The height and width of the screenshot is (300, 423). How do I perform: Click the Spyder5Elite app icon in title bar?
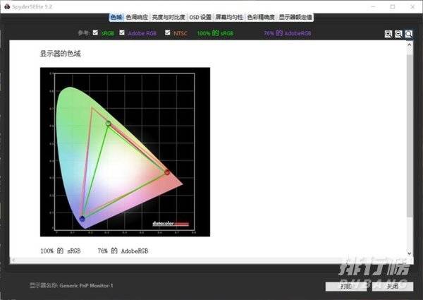point(7,7)
